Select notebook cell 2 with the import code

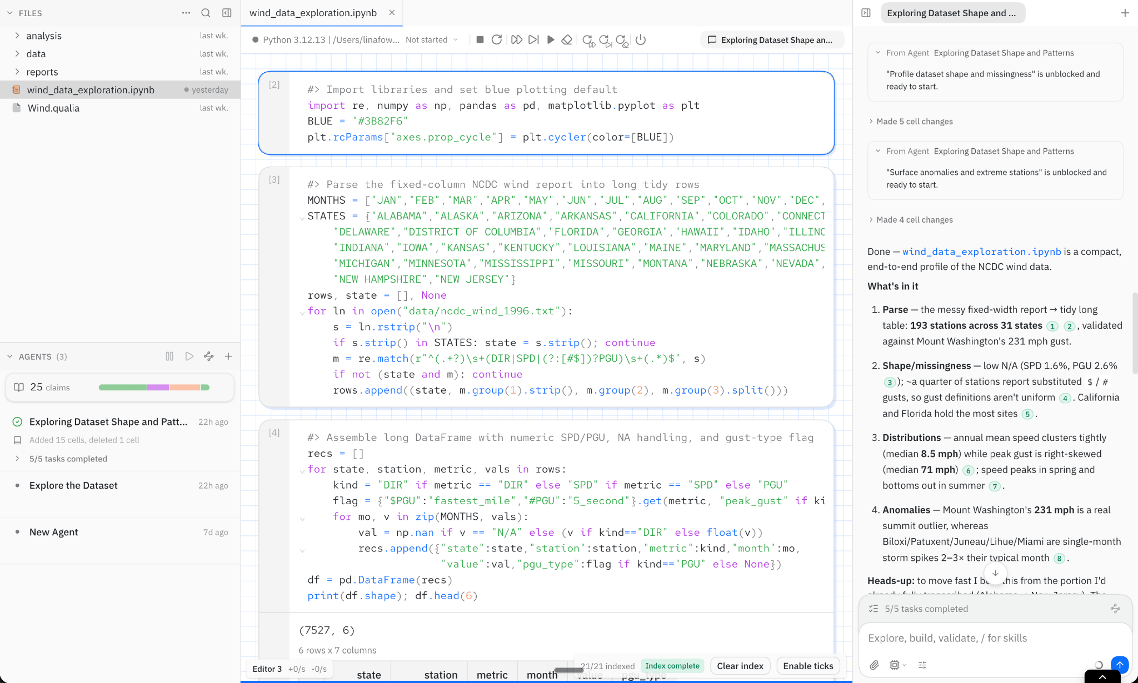coord(546,113)
